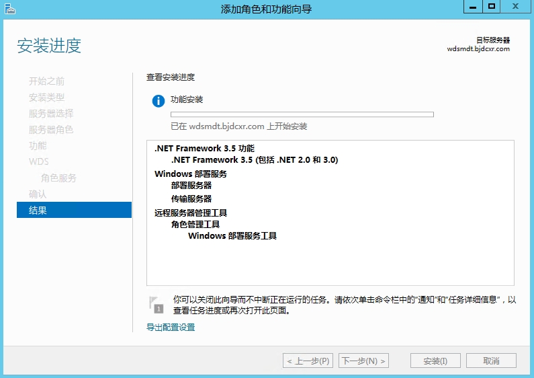534x378 pixels.
Task: Click the 传输服务器 entry
Action: pyautogui.click(x=191, y=199)
